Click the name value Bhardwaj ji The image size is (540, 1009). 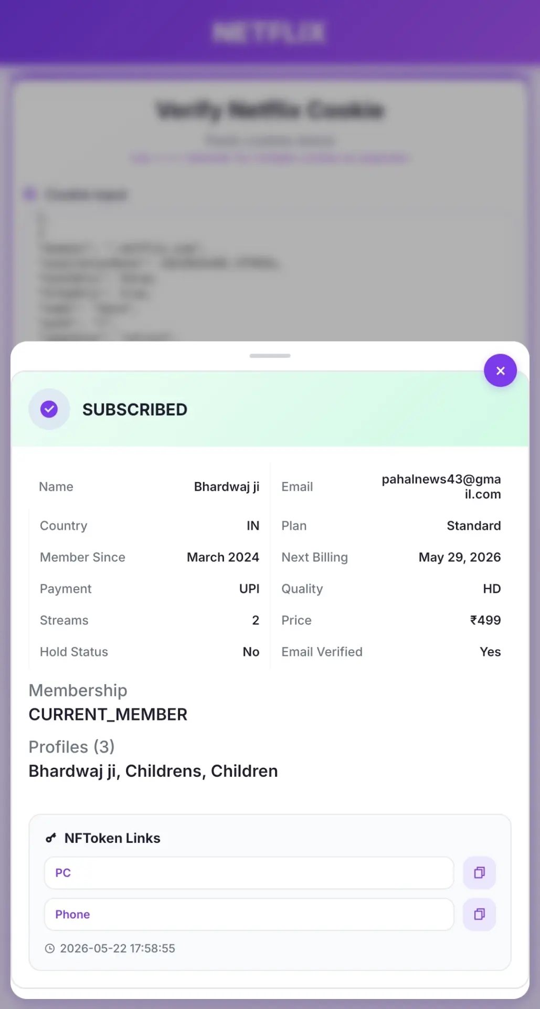click(227, 487)
